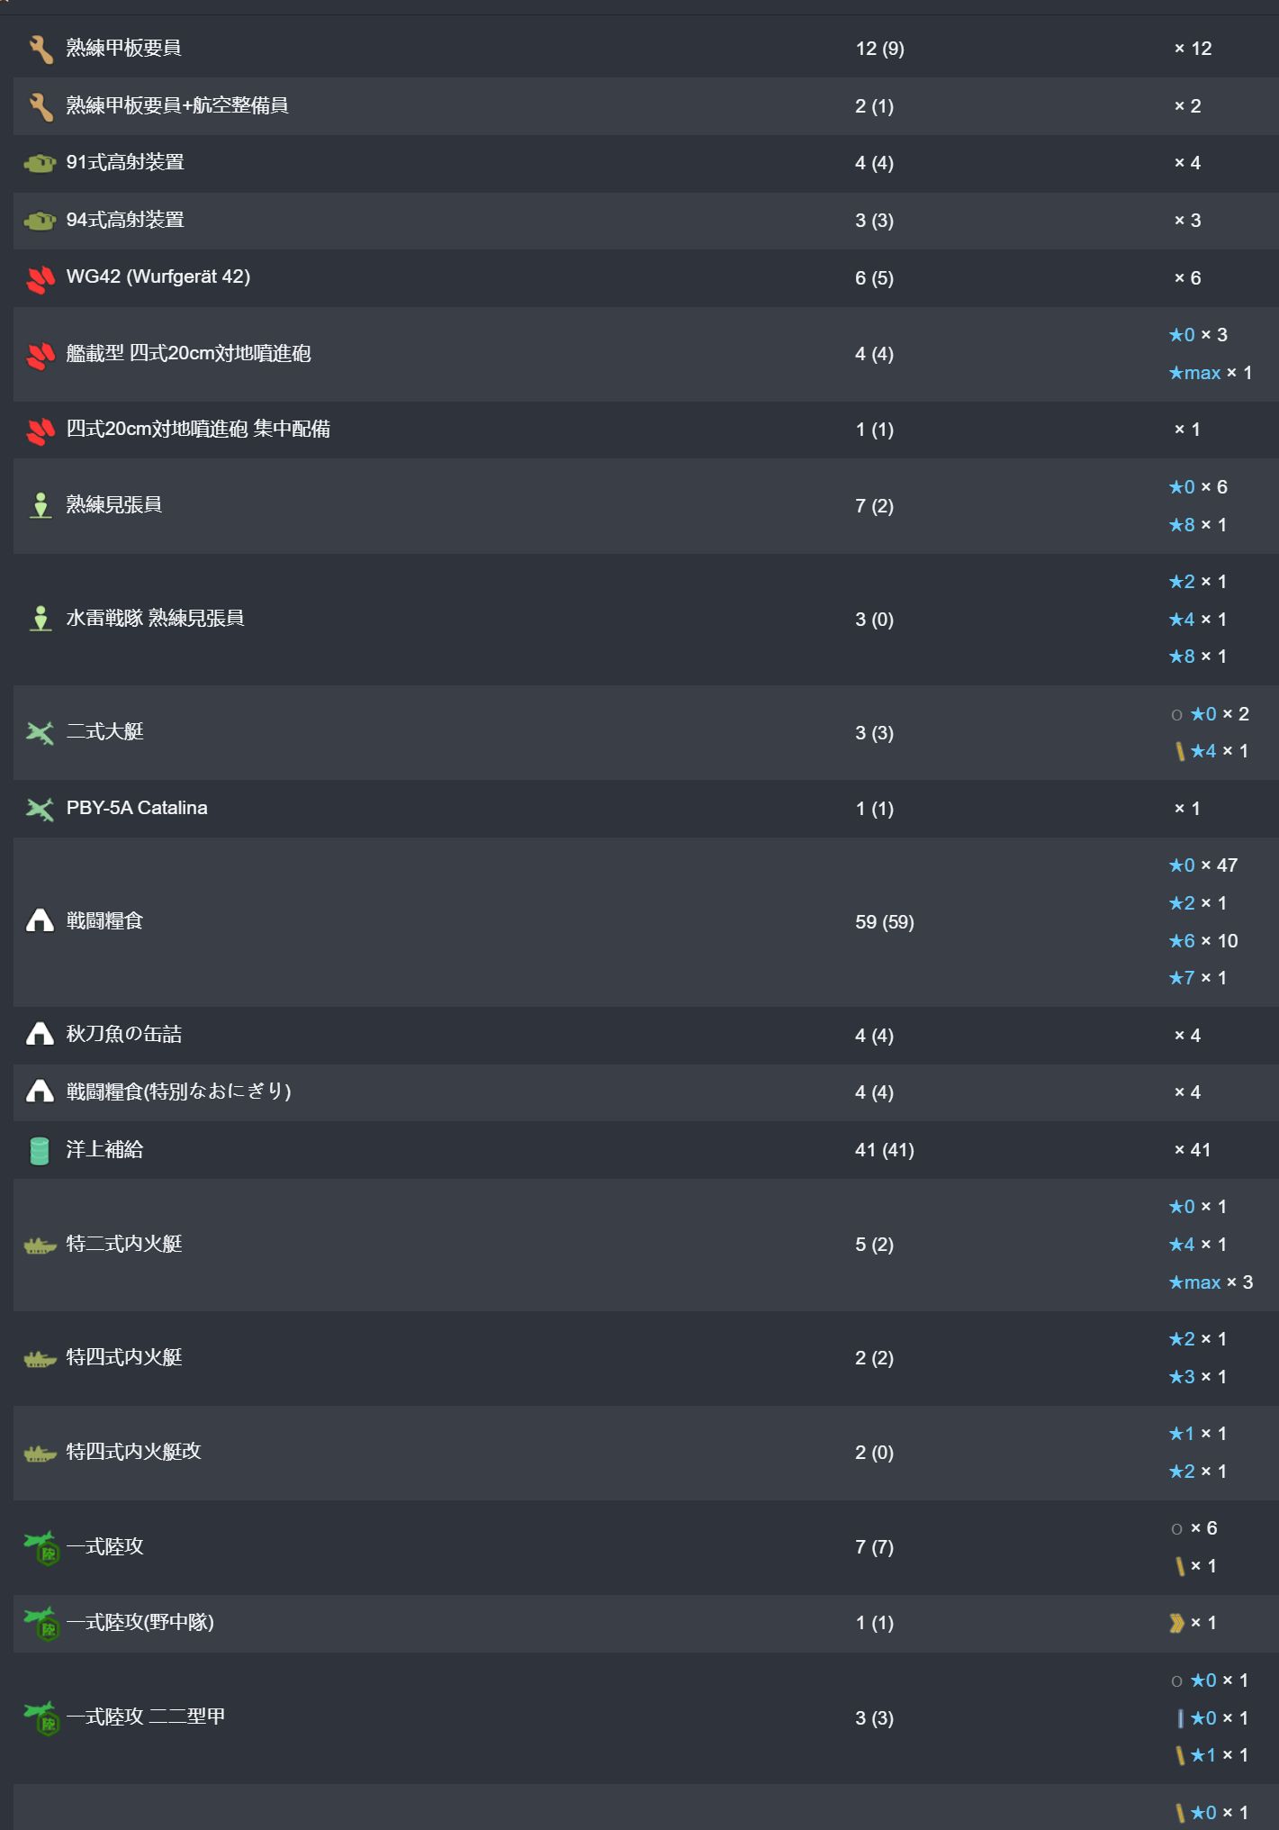Click the ★8 × 1 entry for 熟練見張員

(x=1197, y=524)
